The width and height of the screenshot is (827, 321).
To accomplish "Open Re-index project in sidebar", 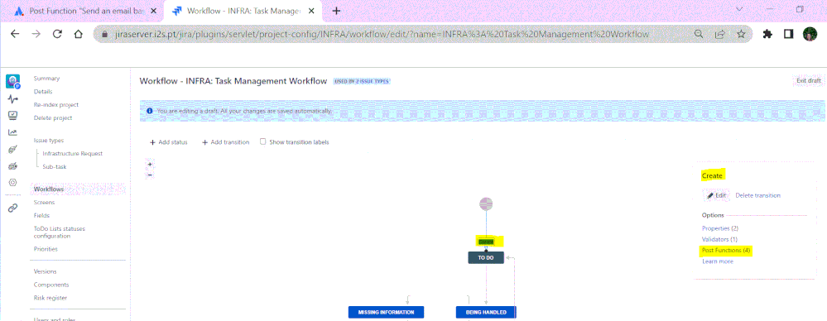I will point(56,105).
